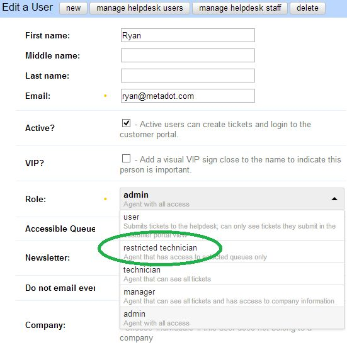This screenshot has width=347, height=345.
Task: Toggle the Active checkbox
Action: click(x=126, y=123)
